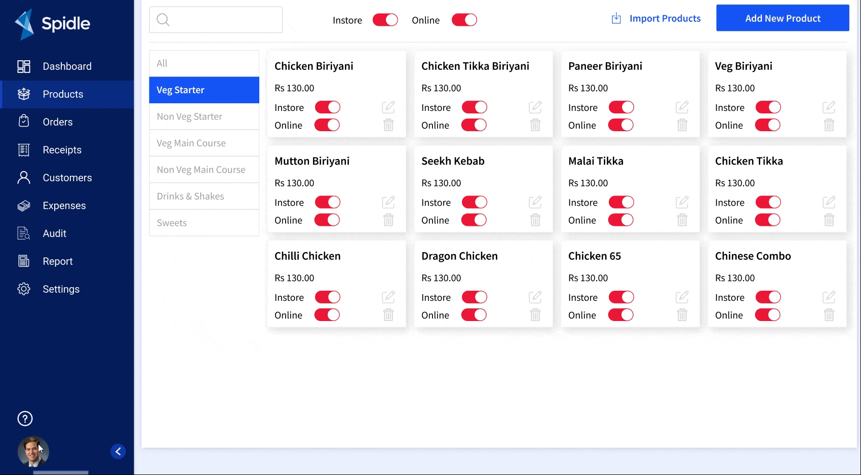This screenshot has width=861, height=475.
Task: Toggle Instore for Chicken Biriyani
Action: click(x=328, y=107)
